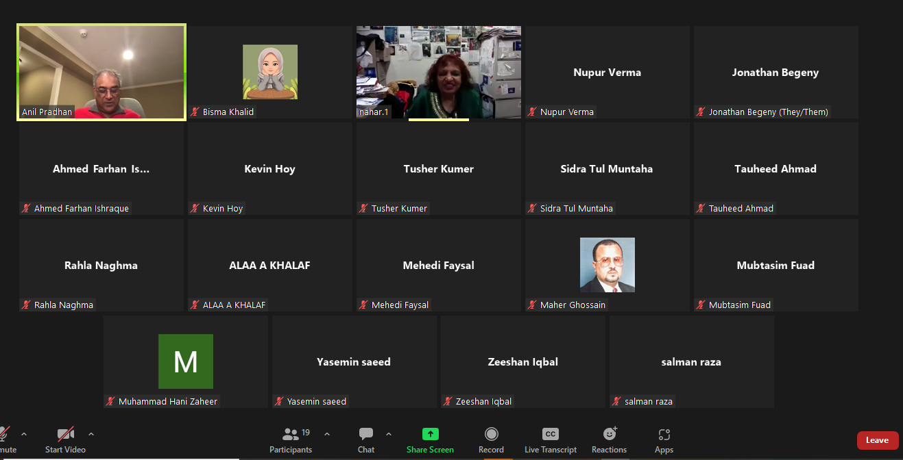
Task: Select Maher Ghossain's profile picture tile
Action: [x=607, y=264]
